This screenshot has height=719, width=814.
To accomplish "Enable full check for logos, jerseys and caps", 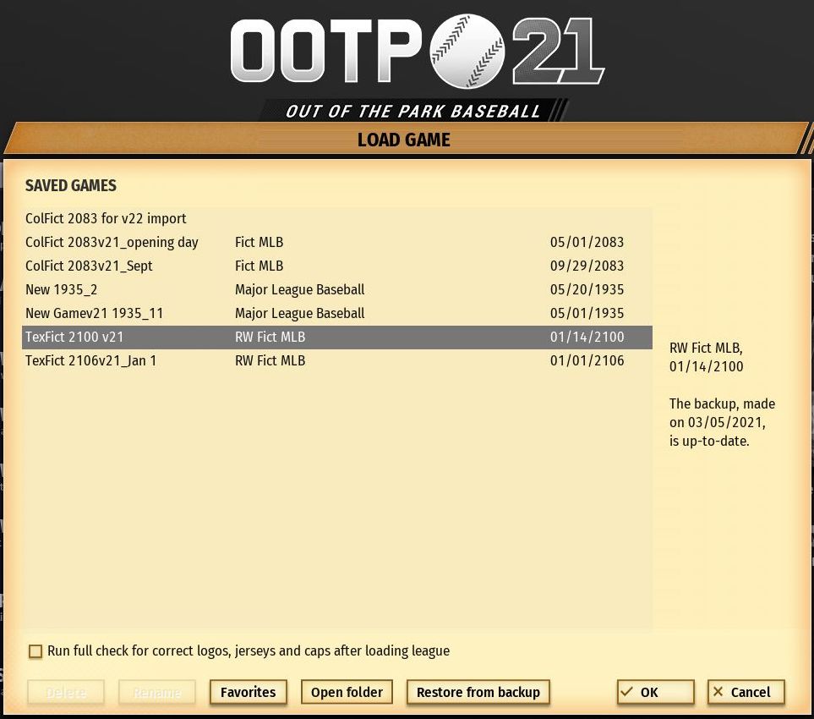I will click(x=36, y=651).
